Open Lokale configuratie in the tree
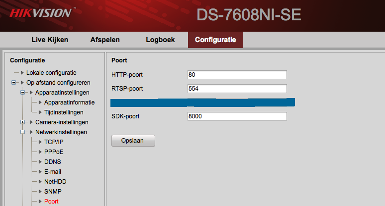The height and width of the screenshot is (206, 385). [x=51, y=73]
